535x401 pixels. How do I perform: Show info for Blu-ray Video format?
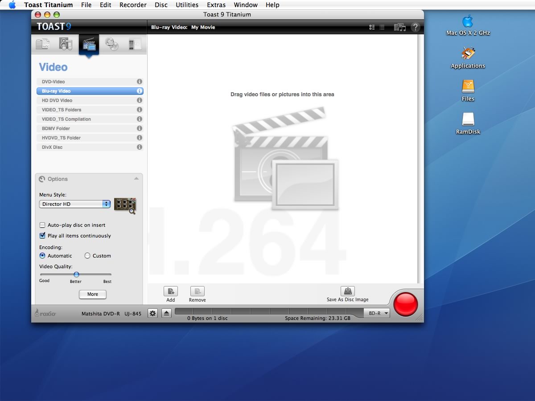coord(140,91)
